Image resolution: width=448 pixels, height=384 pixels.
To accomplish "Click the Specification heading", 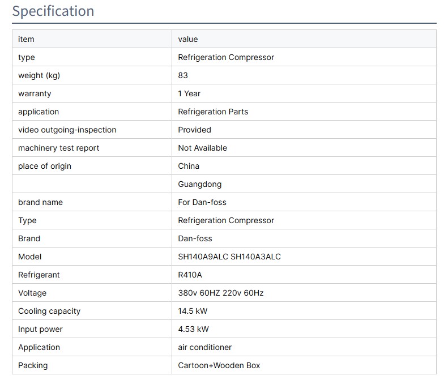I will (53, 11).
